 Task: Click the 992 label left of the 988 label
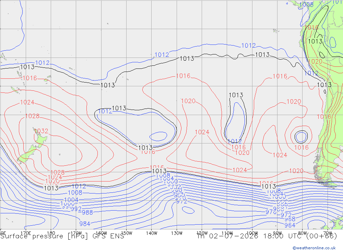(76, 209)
